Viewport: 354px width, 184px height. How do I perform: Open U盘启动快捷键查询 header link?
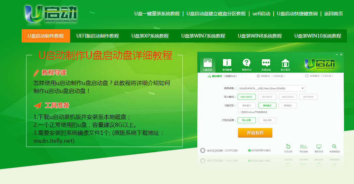297,14
